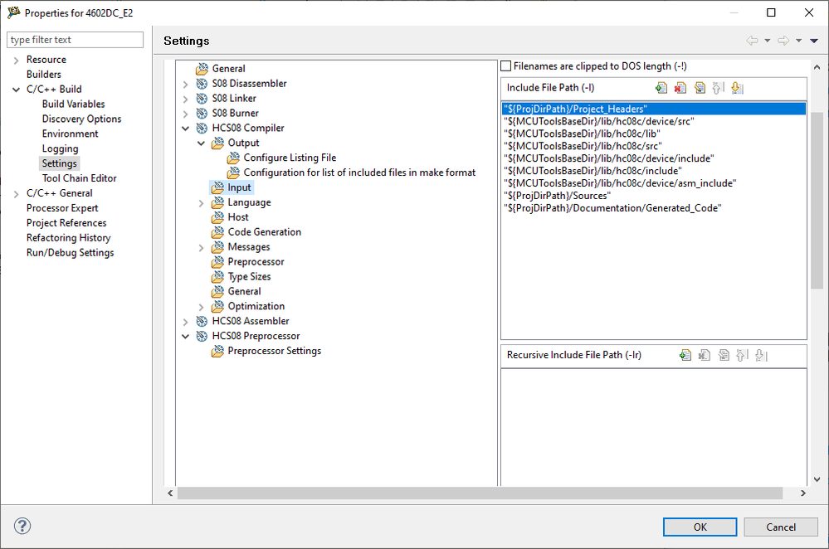Open Project References page

pyautogui.click(x=66, y=223)
